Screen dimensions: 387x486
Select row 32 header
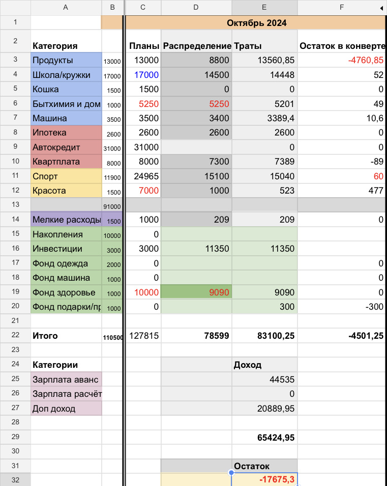(15, 480)
